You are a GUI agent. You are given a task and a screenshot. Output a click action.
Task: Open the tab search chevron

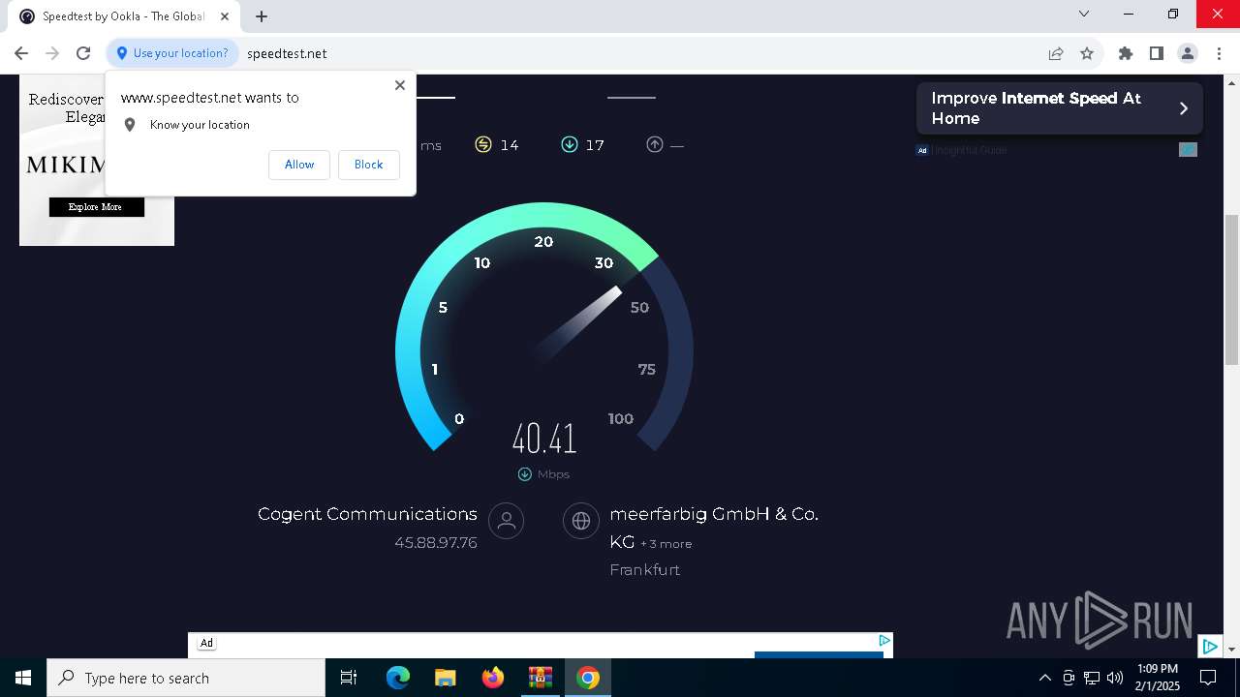tap(1084, 15)
